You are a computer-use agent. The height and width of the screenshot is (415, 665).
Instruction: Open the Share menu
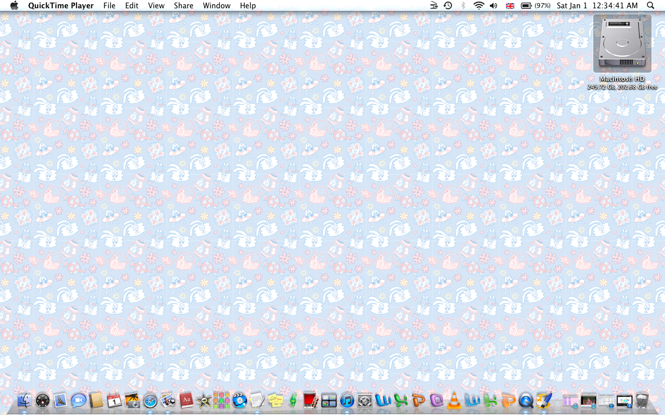coord(183,6)
